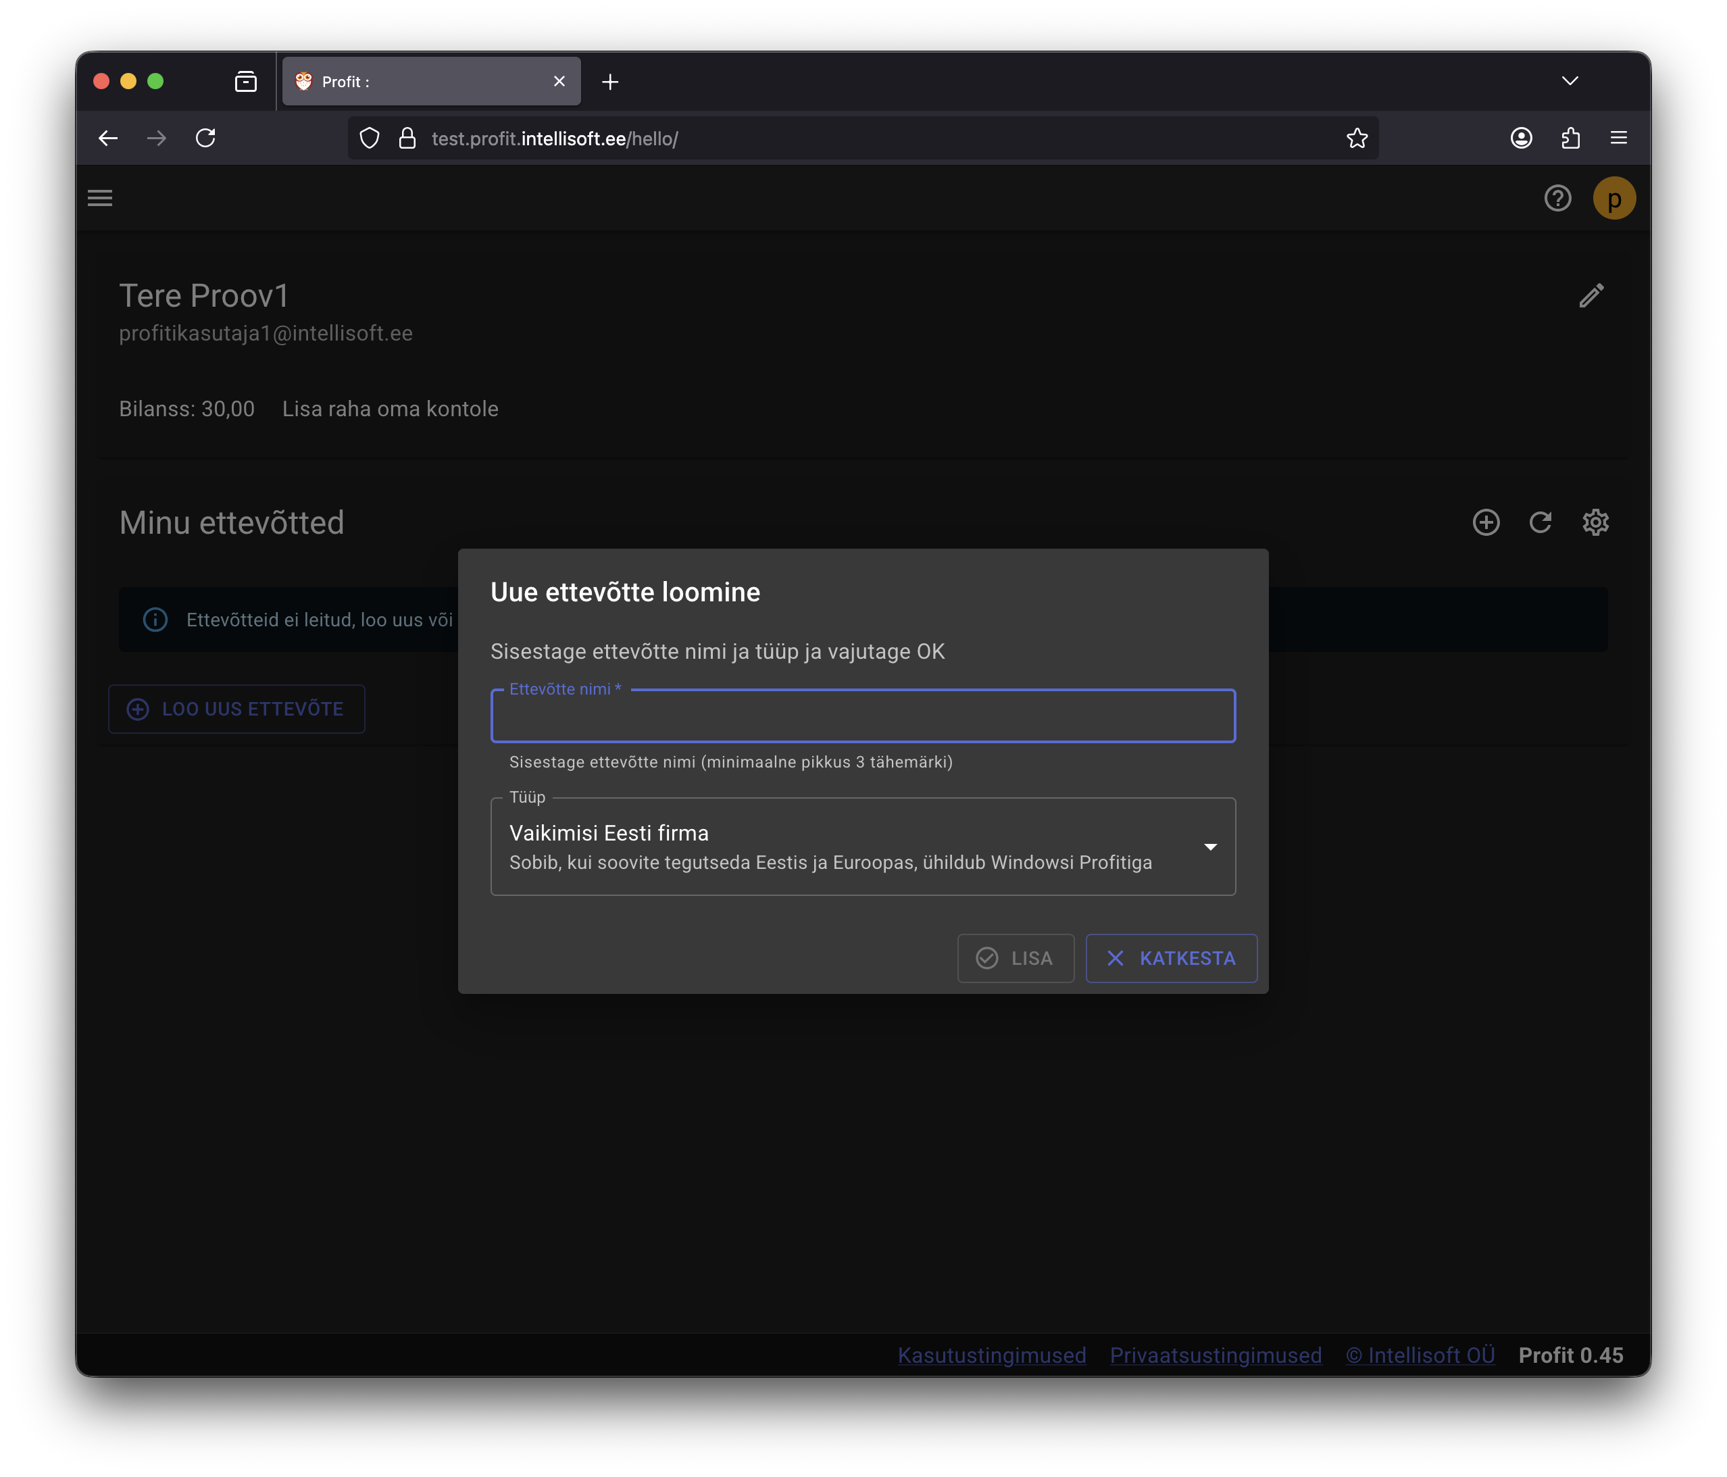
Task: Focus the Ettevõtte nimi input field
Action: pyautogui.click(x=863, y=718)
